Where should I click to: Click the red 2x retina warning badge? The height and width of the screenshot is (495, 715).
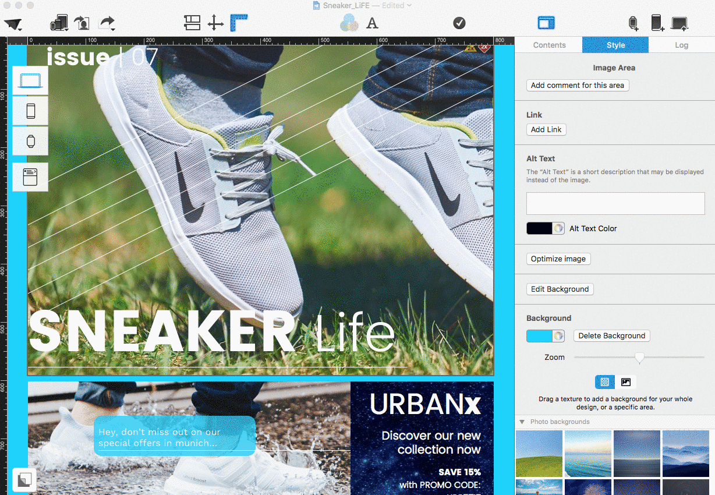coord(484,48)
